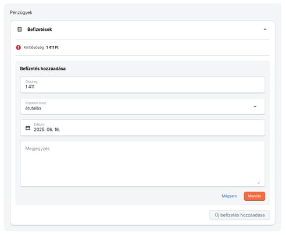
Task: Click the Pénzügyek section heading
Action: 21,13
